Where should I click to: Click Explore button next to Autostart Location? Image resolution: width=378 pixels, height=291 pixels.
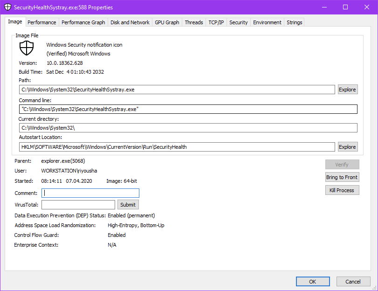[x=347, y=147]
